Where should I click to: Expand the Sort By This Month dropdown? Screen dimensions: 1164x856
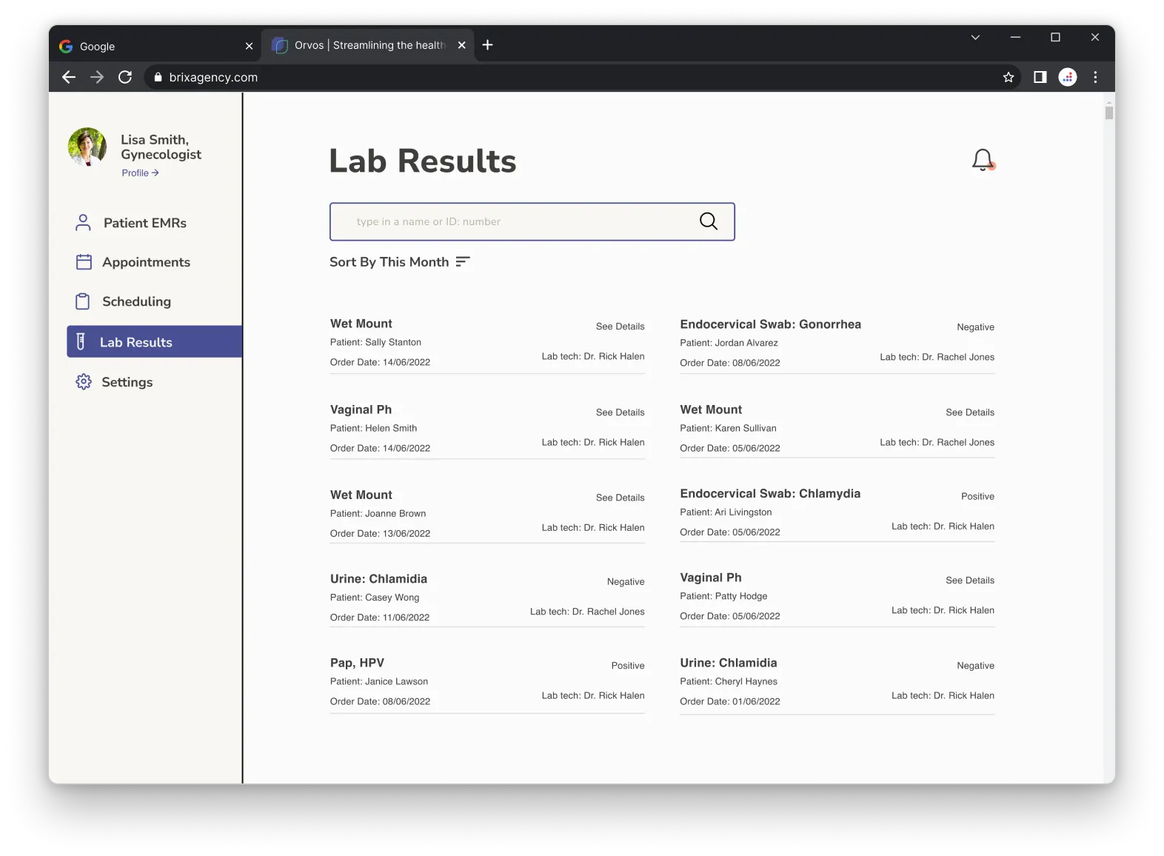click(x=389, y=262)
